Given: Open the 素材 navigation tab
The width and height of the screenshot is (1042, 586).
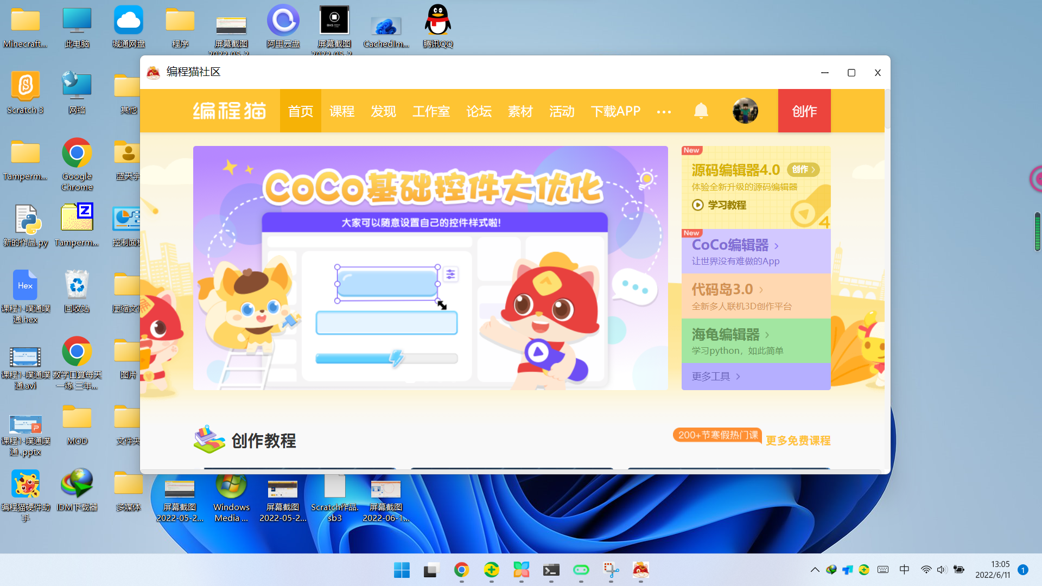Looking at the screenshot, I should click(520, 111).
